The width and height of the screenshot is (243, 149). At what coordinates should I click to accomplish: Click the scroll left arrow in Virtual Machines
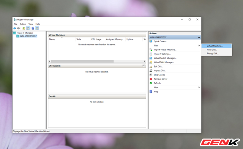click(50, 61)
